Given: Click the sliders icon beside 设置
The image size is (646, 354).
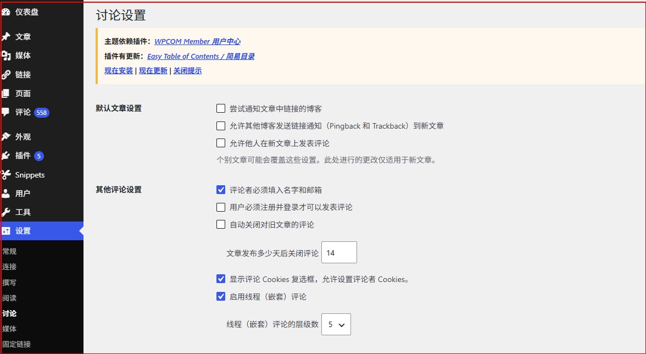Looking at the screenshot, I should tap(5, 231).
